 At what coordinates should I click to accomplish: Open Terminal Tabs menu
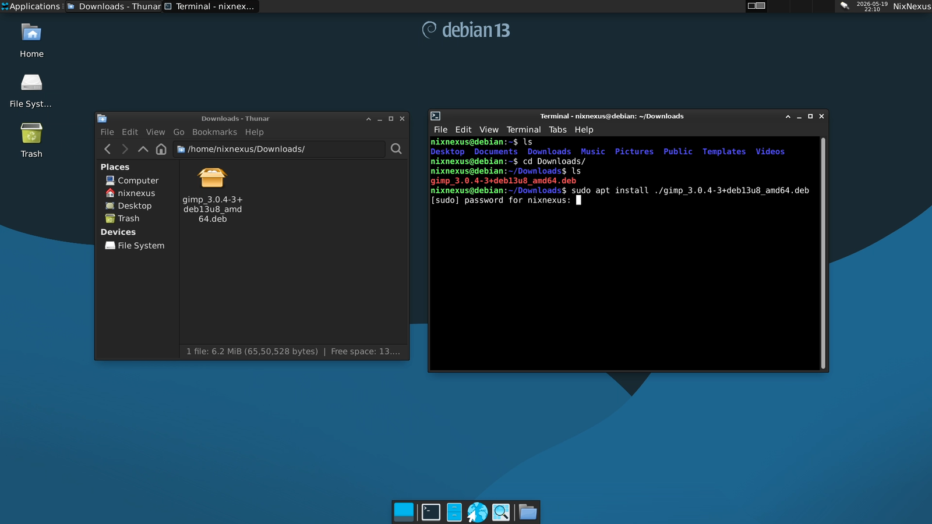click(x=557, y=130)
